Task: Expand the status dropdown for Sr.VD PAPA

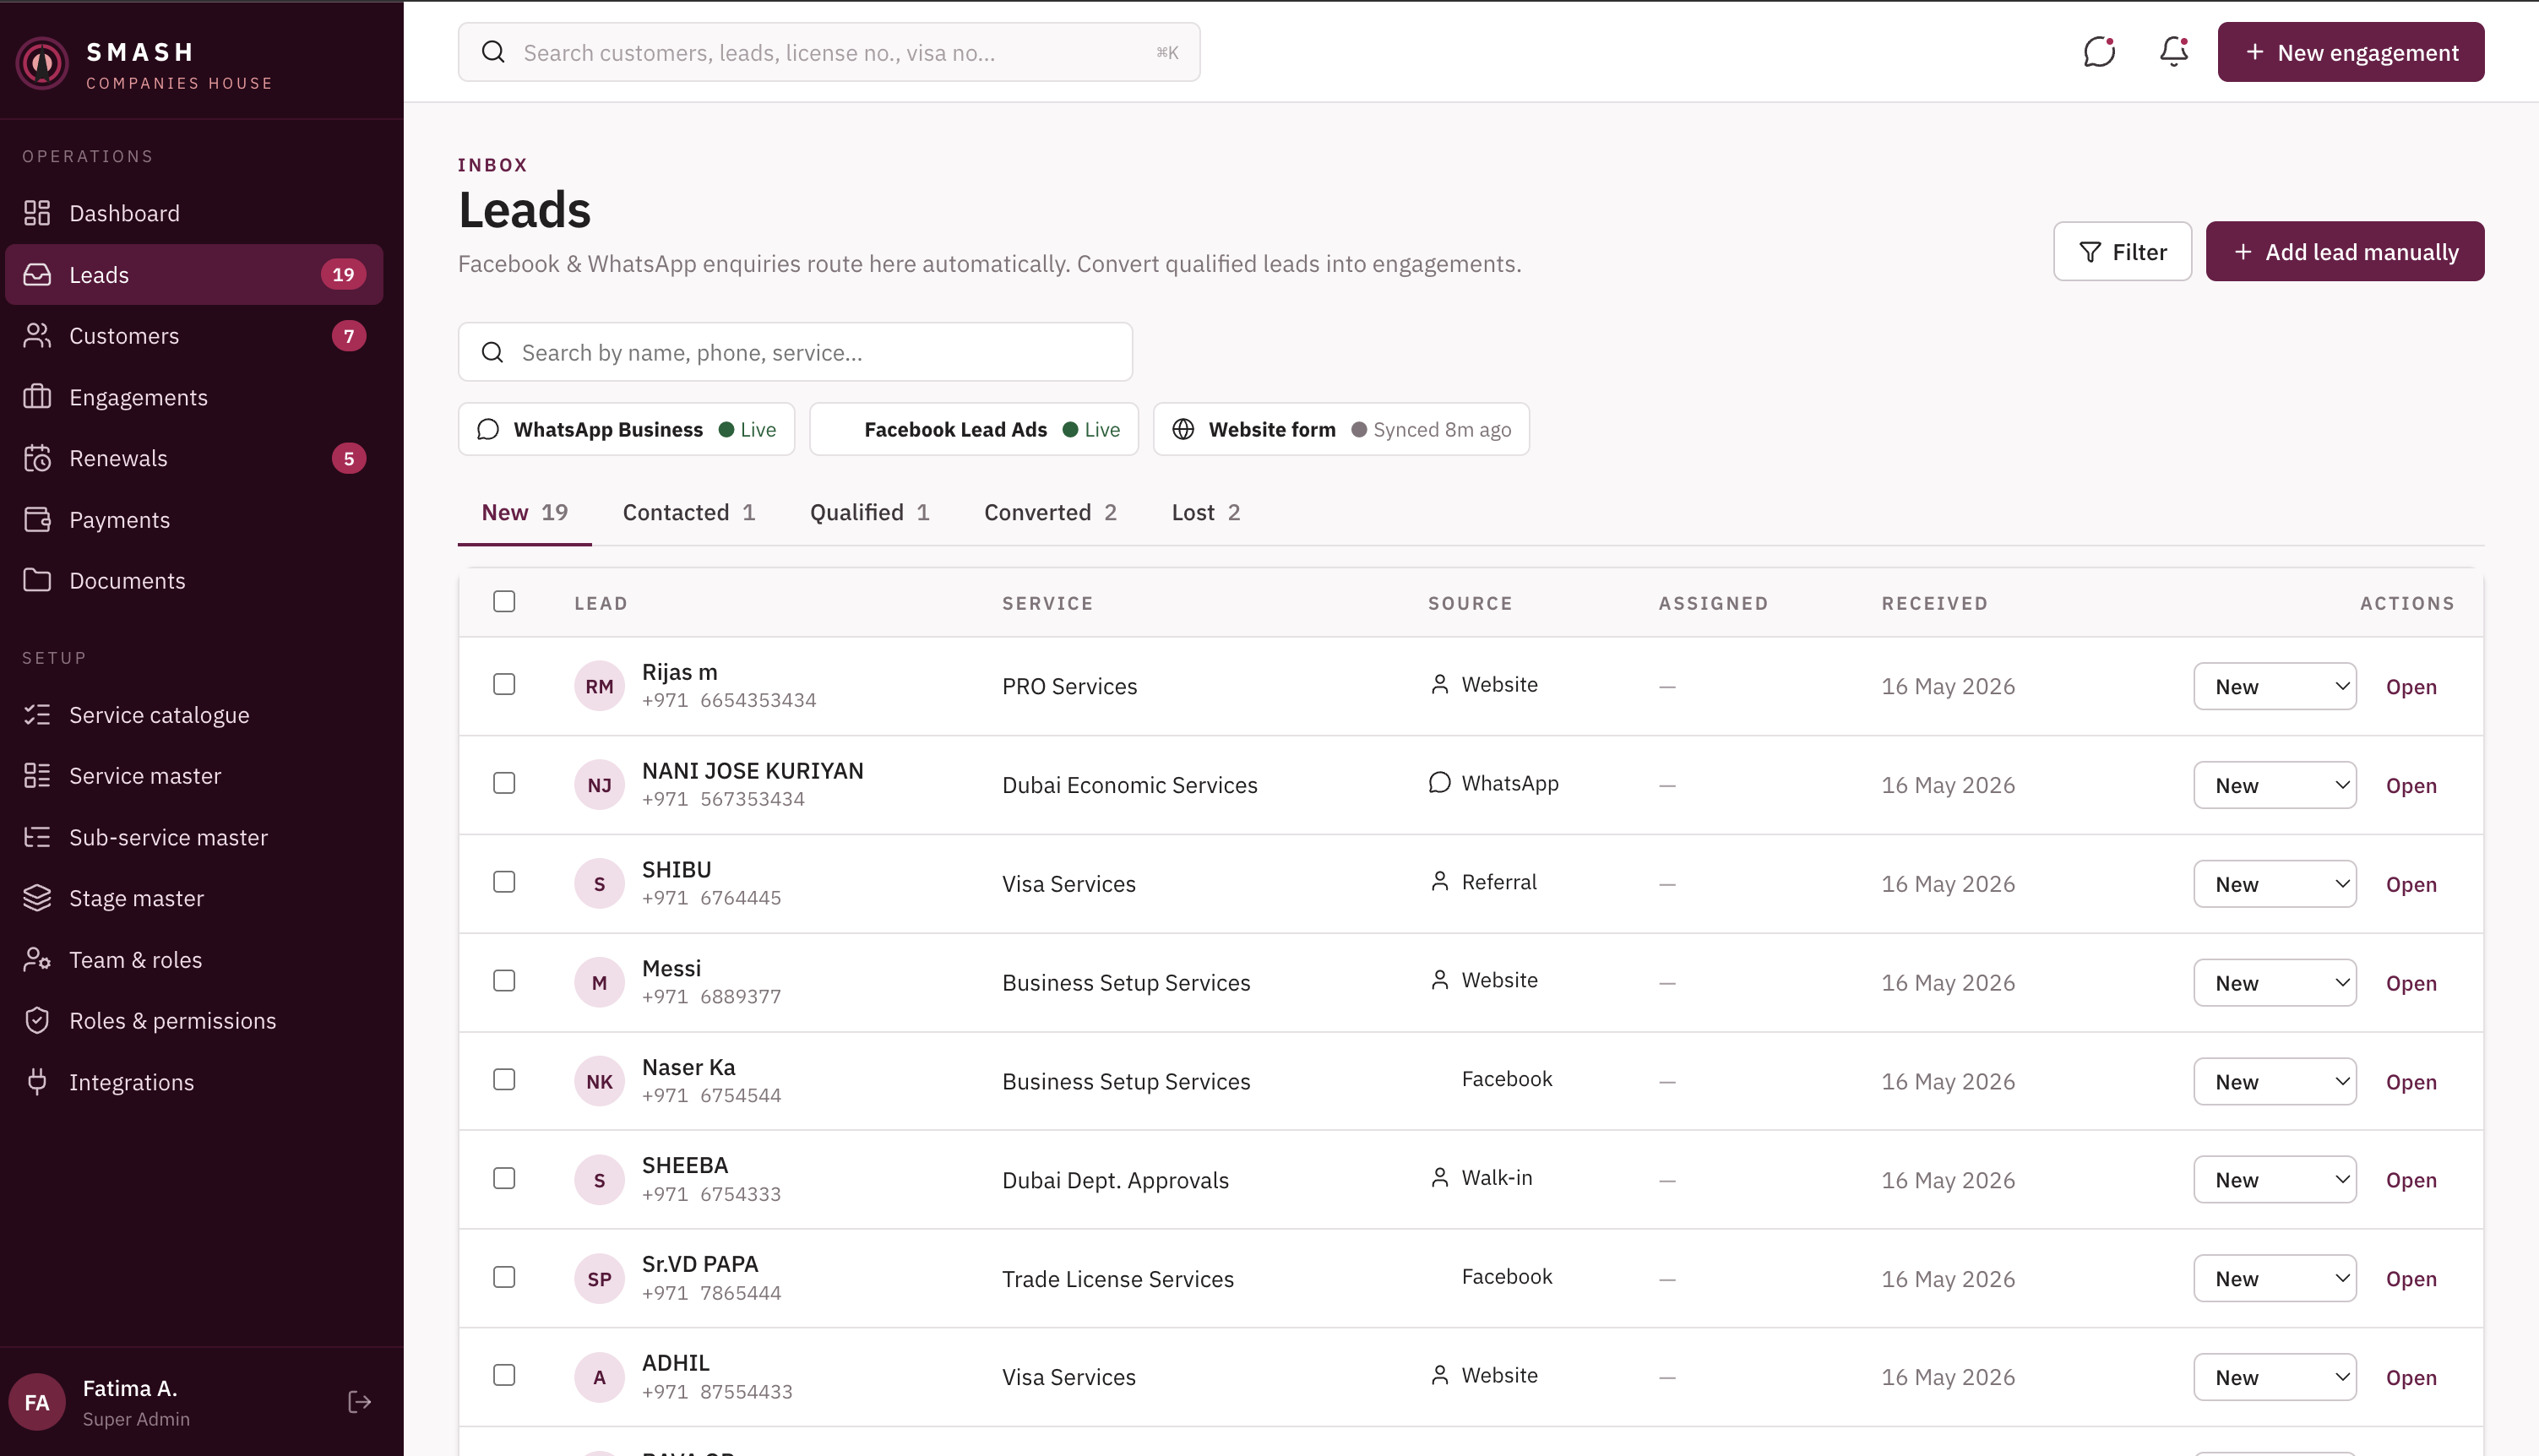Action: tap(2275, 1278)
